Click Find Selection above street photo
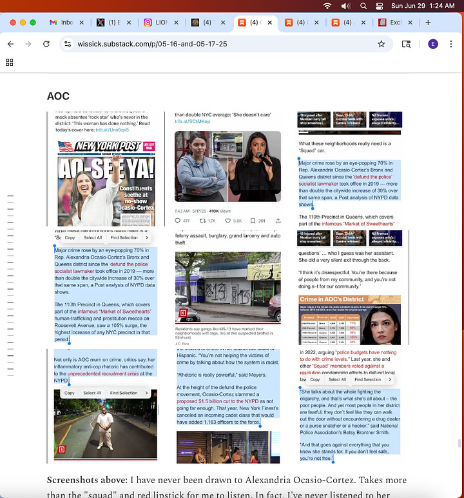464x498 pixels. click(124, 393)
